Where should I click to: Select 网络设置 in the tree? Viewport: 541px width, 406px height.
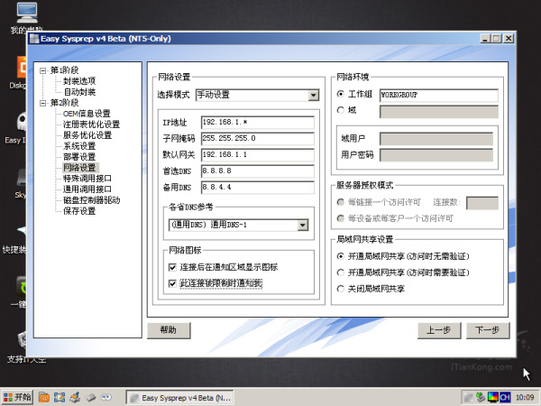pos(80,168)
